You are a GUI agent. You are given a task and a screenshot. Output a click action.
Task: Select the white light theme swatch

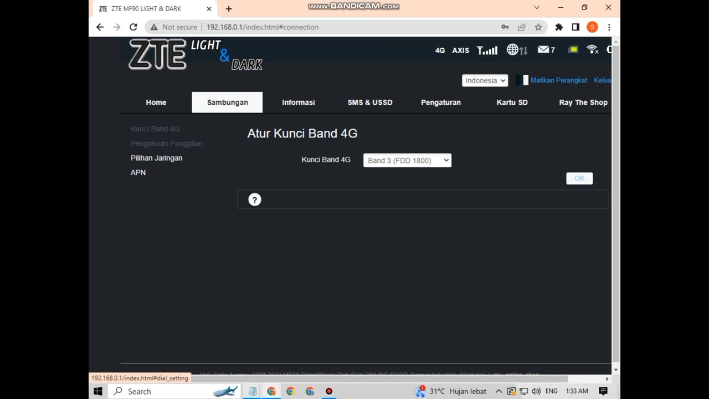526,80
